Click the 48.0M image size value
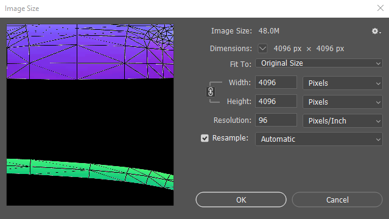The height and width of the screenshot is (219, 389). click(269, 31)
